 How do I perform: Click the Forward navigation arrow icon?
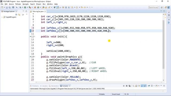[x=90, y=7]
